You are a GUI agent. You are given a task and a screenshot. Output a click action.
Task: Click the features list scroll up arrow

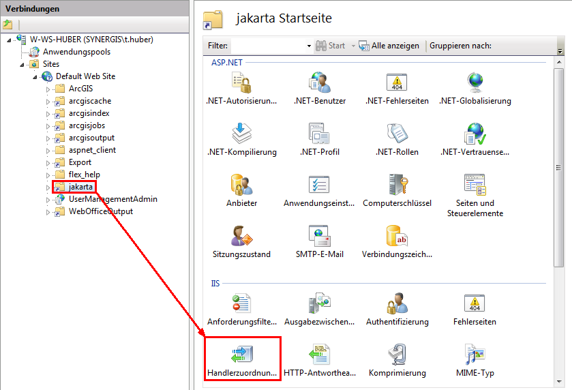click(559, 62)
